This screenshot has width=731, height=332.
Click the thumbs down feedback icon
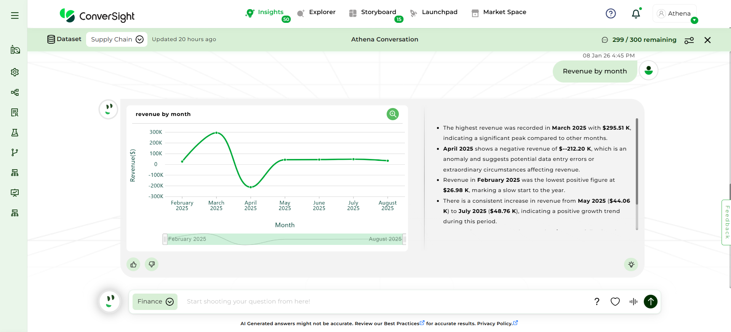(x=152, y=264)
